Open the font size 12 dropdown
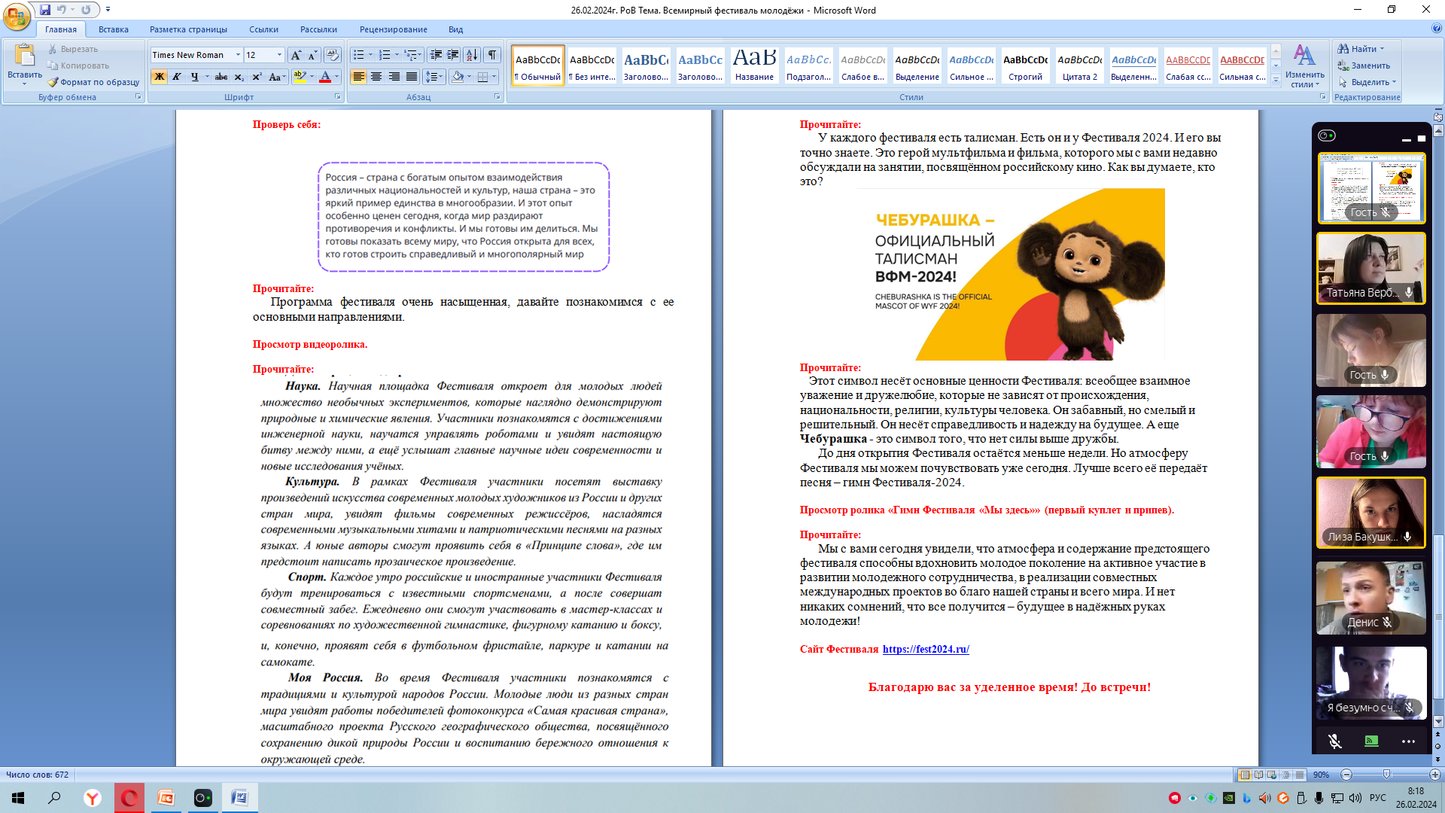Image resolution: width=1445 pixels, height=813 pixels. coord(279,55)
